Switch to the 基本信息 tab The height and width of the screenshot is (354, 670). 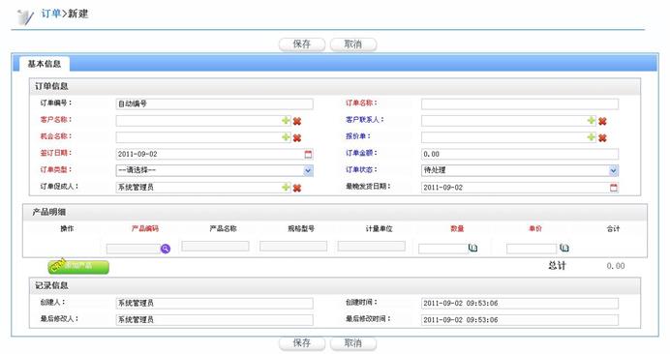click(44, 64)
